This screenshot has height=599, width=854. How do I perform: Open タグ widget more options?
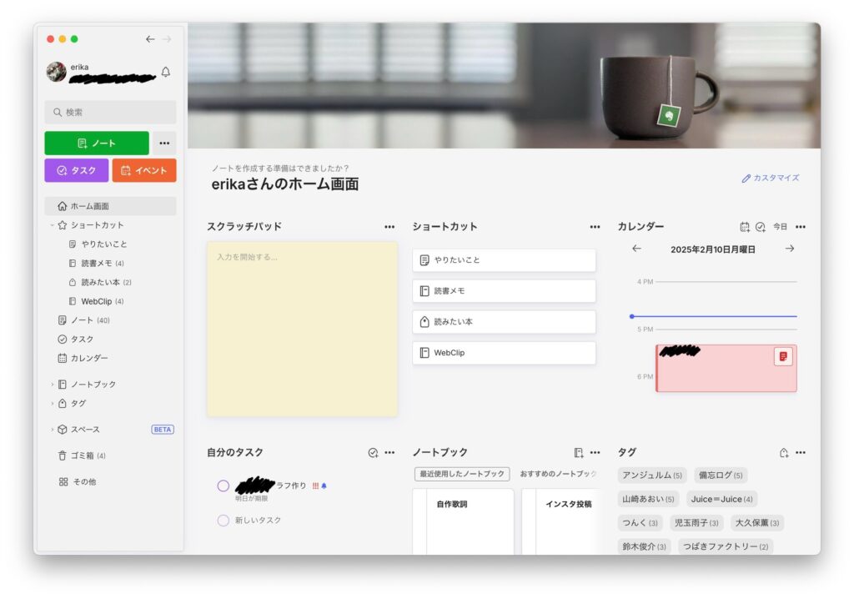point(800,453)
